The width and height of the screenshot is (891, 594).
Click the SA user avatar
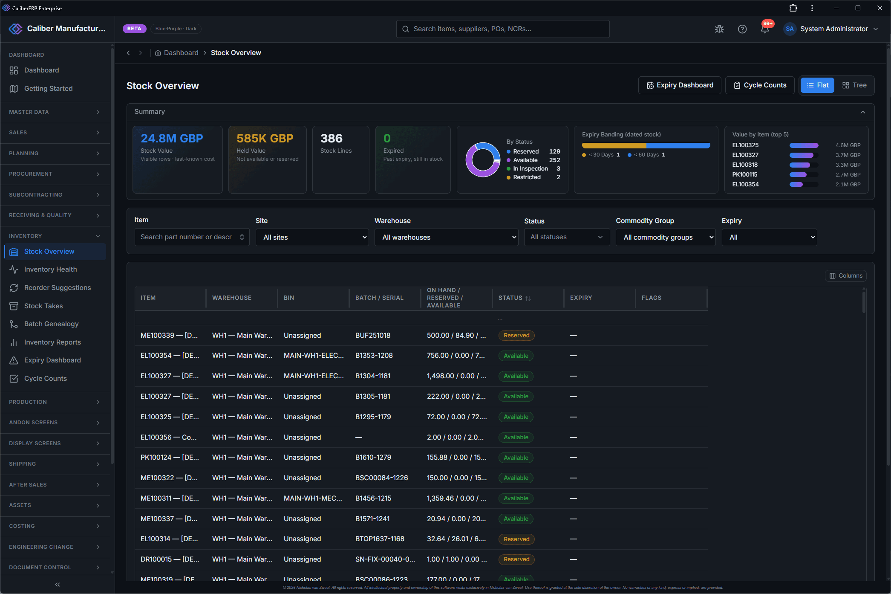(x=790, y=29)
